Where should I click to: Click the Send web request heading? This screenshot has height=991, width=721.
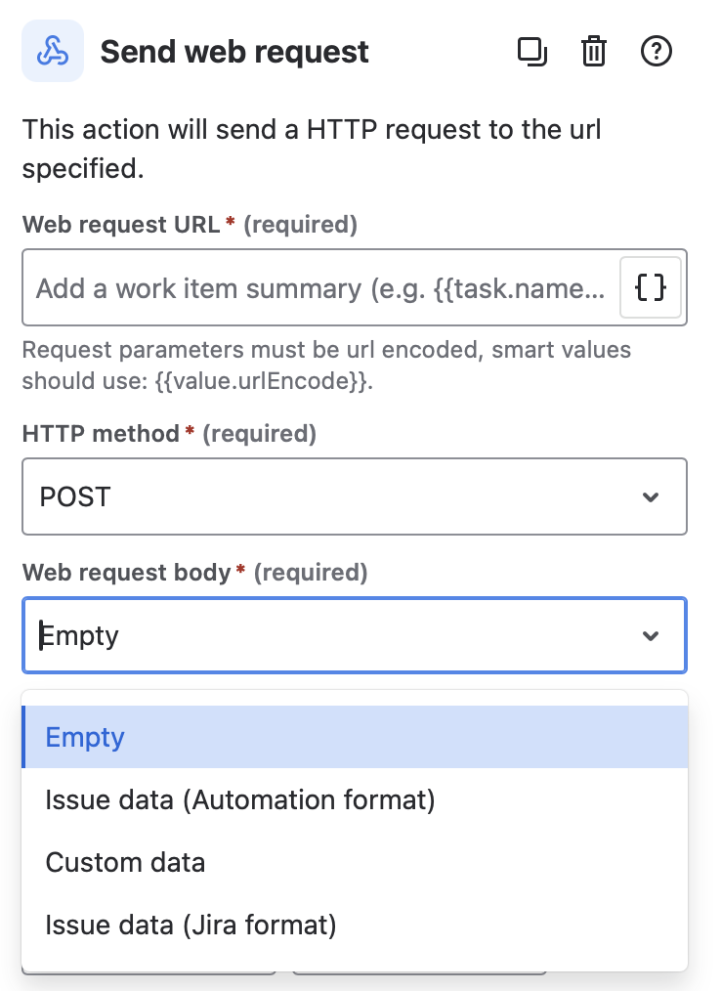pos(234,52)
